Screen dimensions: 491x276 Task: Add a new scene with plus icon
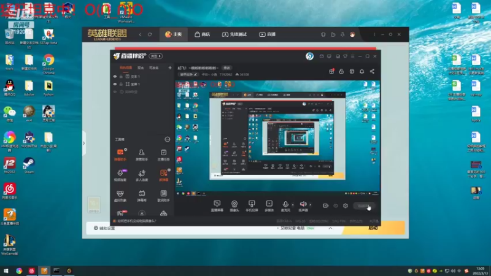[170, 67]
